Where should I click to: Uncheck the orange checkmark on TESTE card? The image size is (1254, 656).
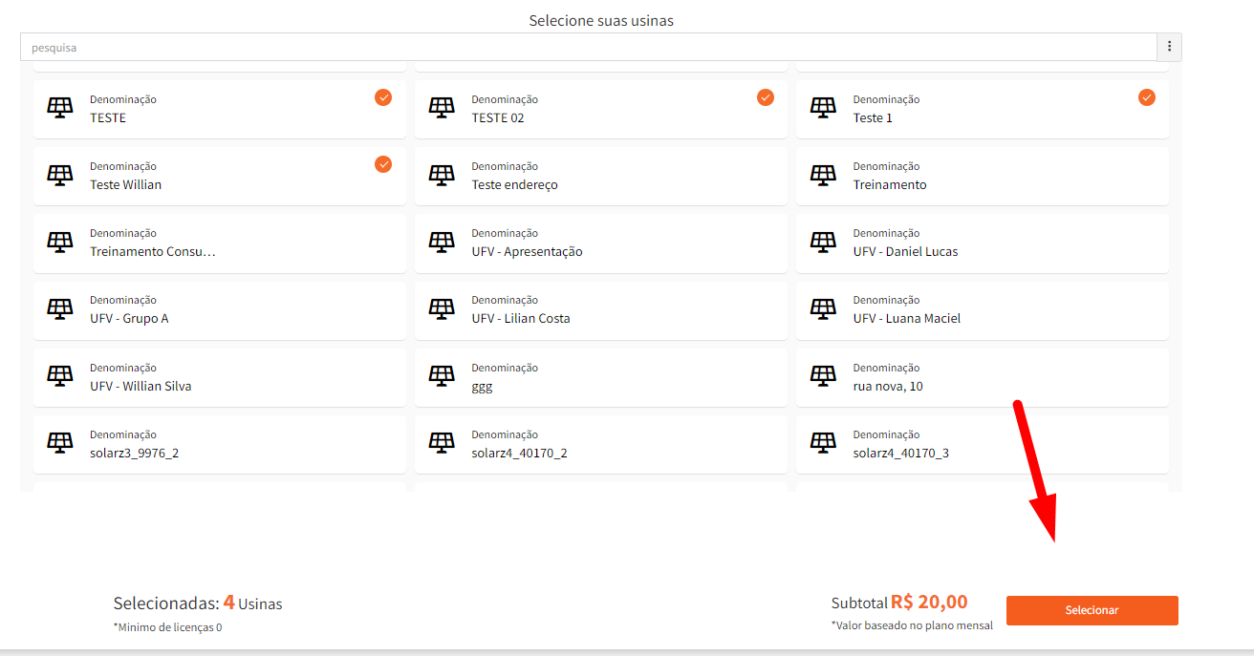click(383, 97)
